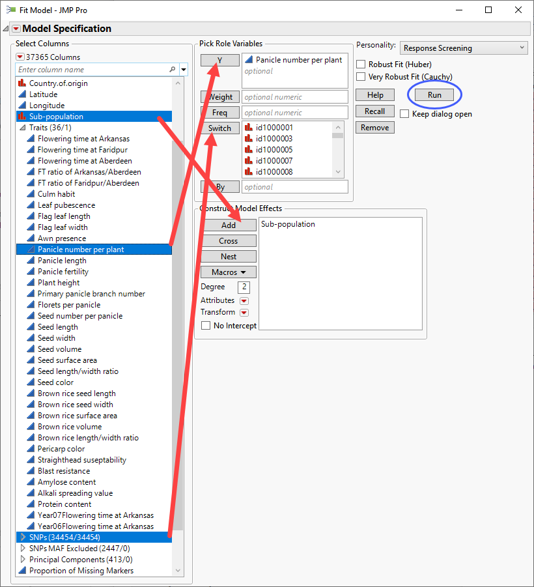
Task: Click the Proportion of Missing Markers icon
Action: coord(22,571)
